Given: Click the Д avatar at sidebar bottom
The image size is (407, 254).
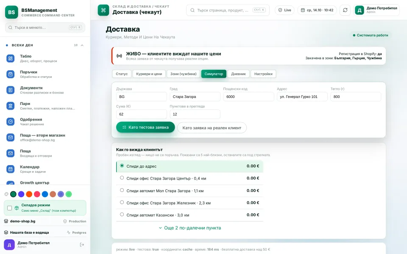Looking at the screenshot, I should pyautogui.click(x=9, y=245).
